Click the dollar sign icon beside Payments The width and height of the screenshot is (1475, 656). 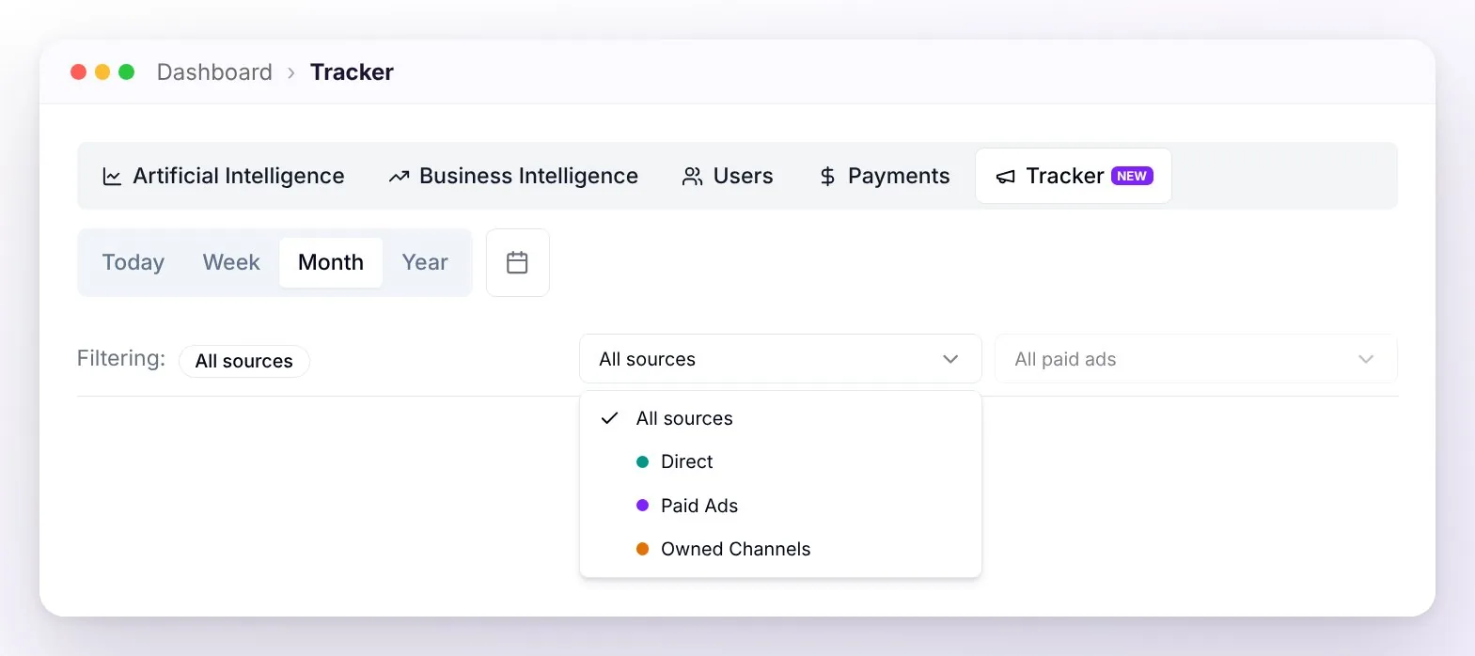827,177
